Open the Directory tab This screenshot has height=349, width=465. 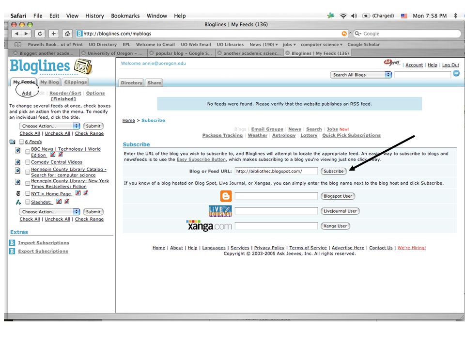131,83
